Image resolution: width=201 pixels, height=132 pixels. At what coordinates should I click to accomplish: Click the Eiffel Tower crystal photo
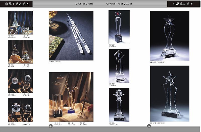pos(20,22)
